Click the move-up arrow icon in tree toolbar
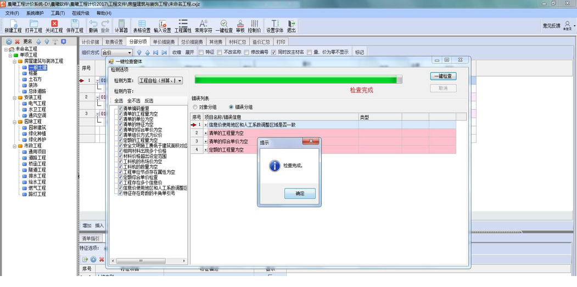The width and height of the screenshot is (577, 287). coord(38,42)
